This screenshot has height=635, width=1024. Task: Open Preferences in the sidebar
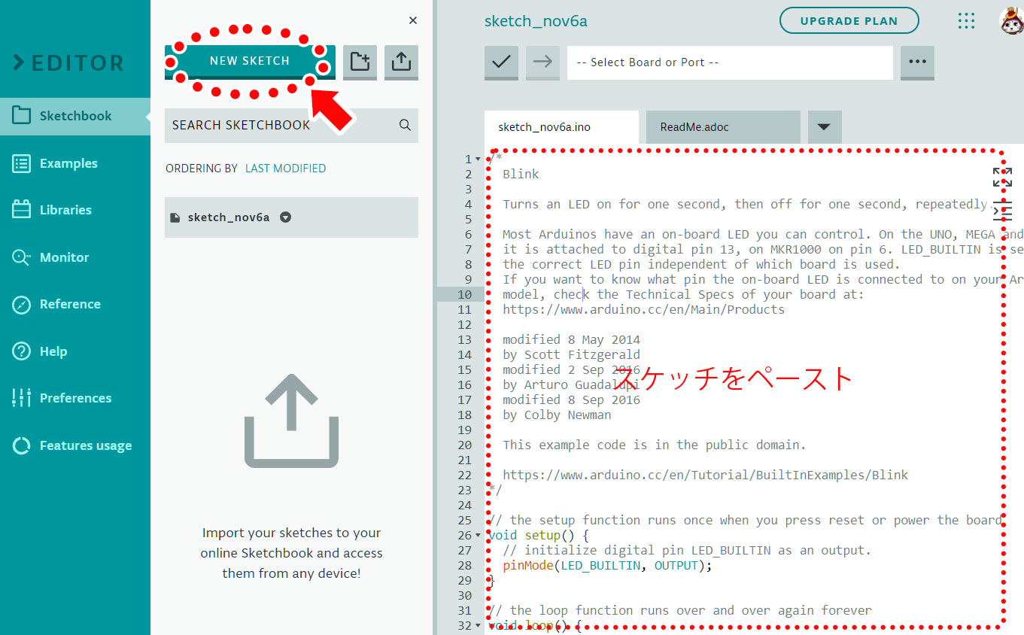(75, 398)
